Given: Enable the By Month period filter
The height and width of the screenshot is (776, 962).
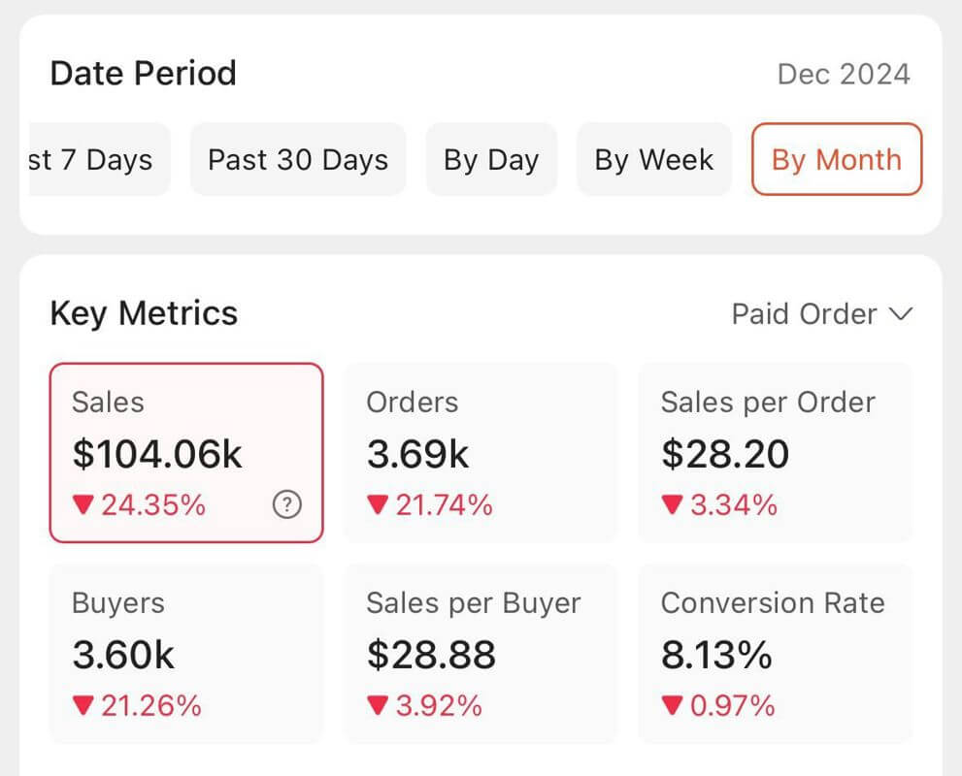Looking at the screenshot, I should tap(836, 159).
